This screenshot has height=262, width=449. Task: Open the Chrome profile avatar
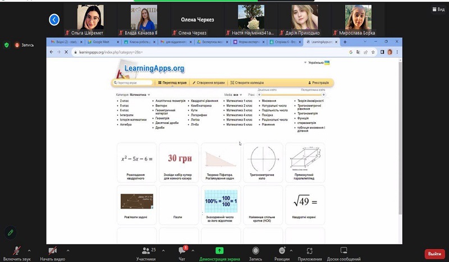click(390, 52)
